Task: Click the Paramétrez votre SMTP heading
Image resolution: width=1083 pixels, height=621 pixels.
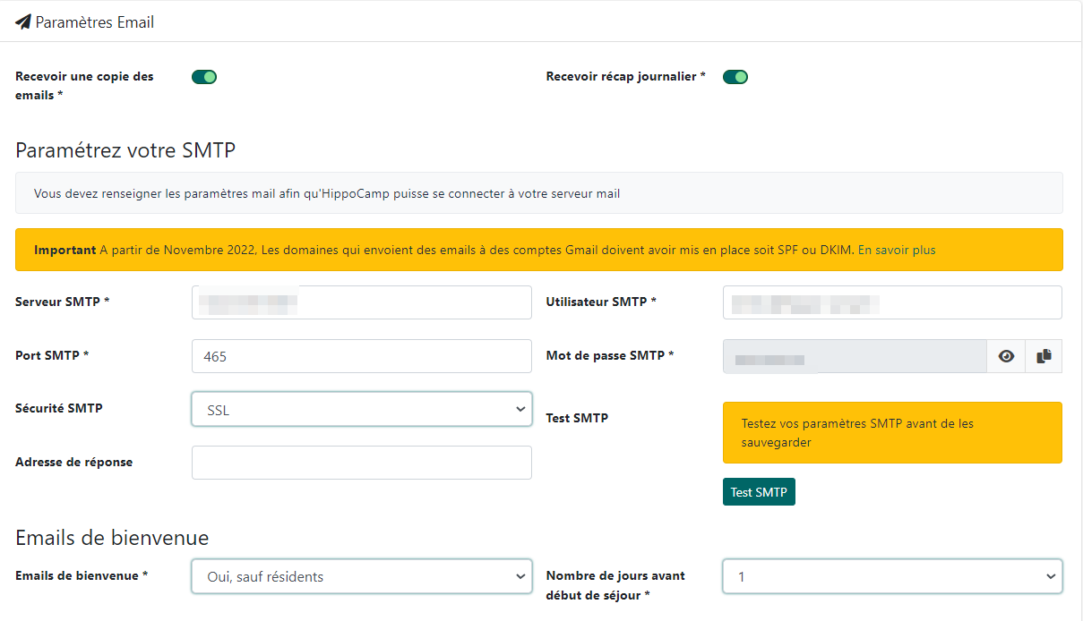Action: tap(125, 150)
